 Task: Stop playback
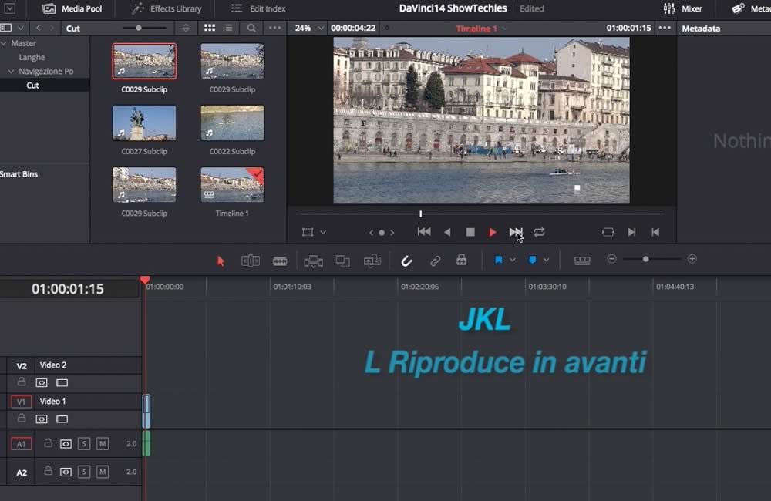(470, 232)
